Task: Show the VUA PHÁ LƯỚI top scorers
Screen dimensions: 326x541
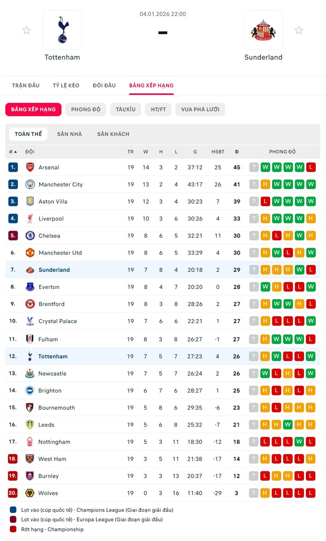Action: (200, 109)
